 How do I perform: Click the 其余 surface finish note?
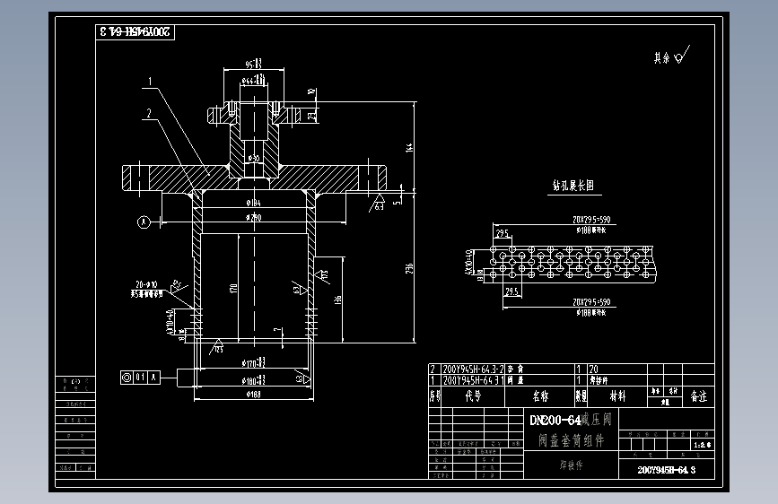click(671, 55)
